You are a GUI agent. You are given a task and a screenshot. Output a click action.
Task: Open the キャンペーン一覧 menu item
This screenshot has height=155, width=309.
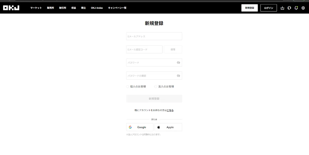(117, 8)
